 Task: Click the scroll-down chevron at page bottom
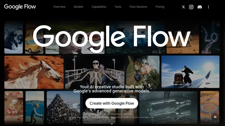pyautogui.click(x=112, y=124)
